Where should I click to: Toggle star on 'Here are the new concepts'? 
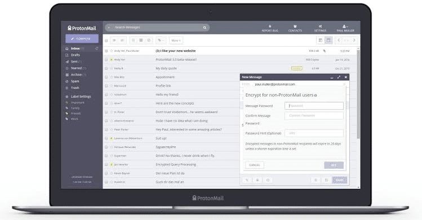pos(111,104)
